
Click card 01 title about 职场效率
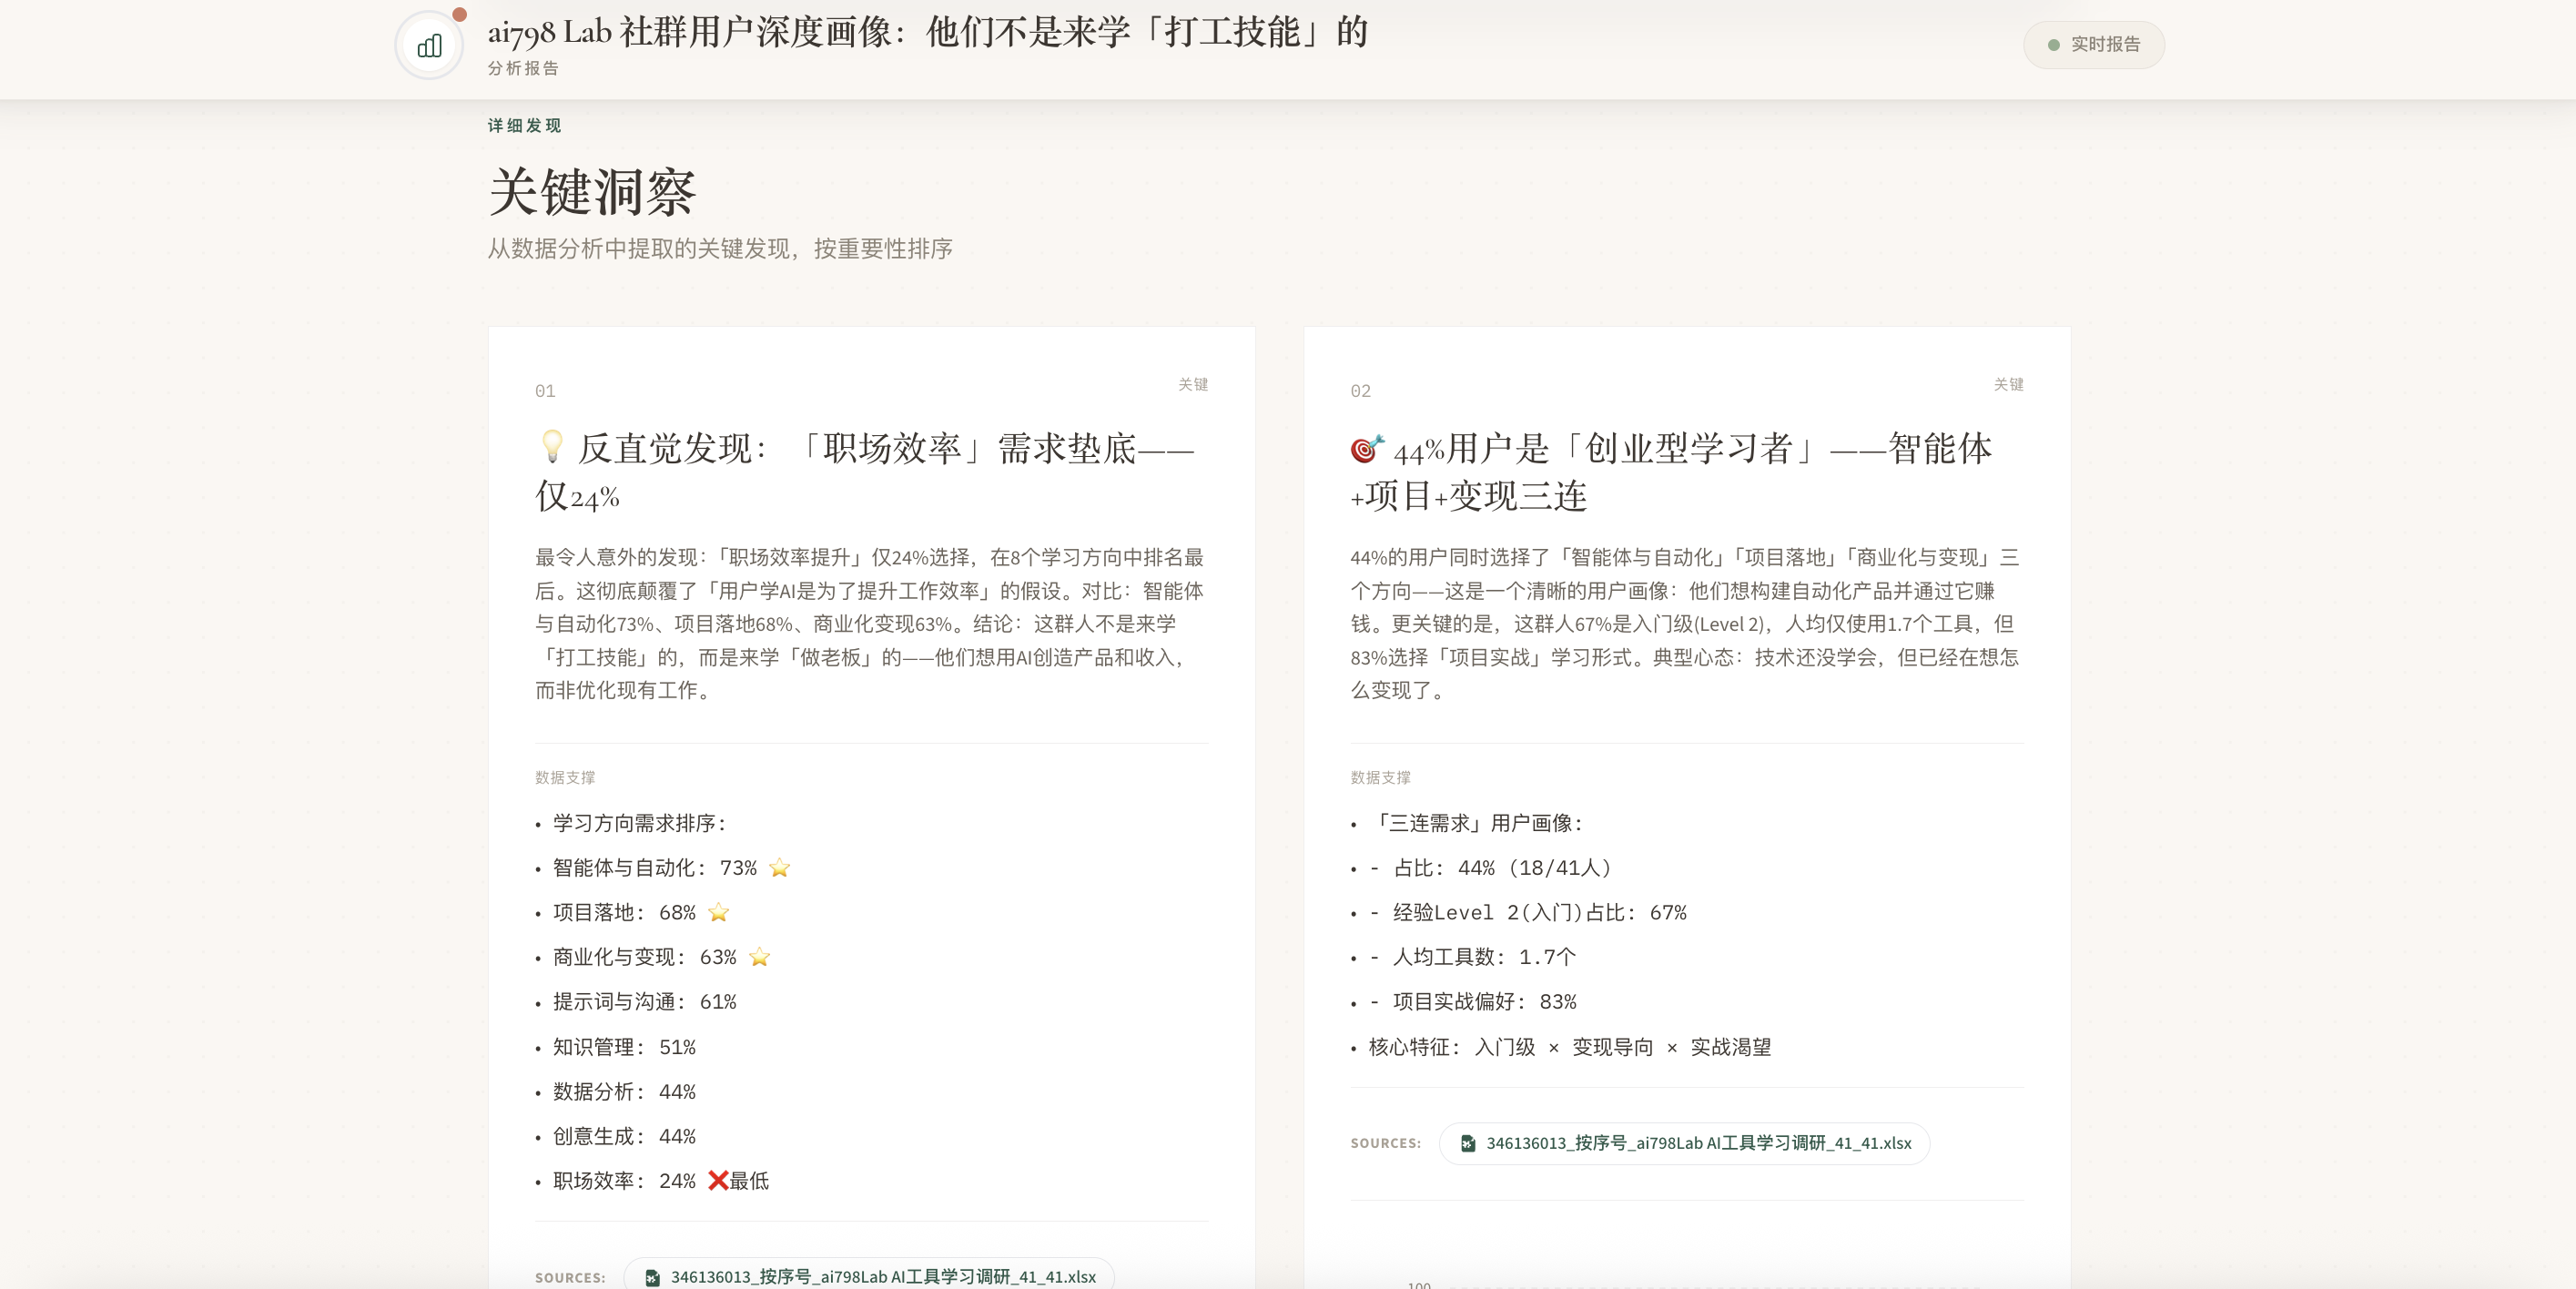click(x=866, y=471)
